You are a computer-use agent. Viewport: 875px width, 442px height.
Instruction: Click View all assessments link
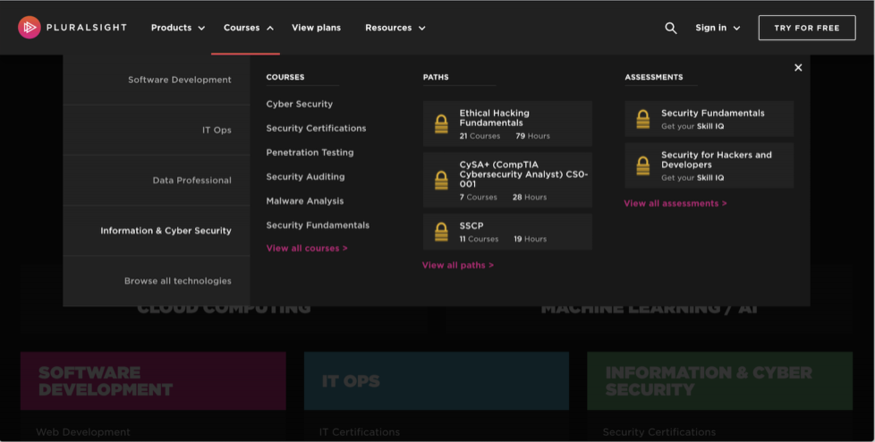pyautogui.click(x=675, y=203)
